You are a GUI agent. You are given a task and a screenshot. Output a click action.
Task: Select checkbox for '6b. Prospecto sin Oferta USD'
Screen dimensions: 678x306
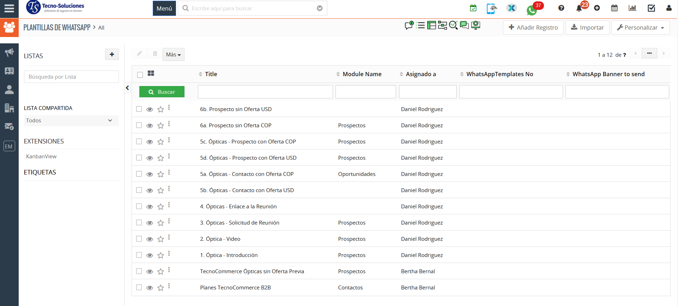139,109
